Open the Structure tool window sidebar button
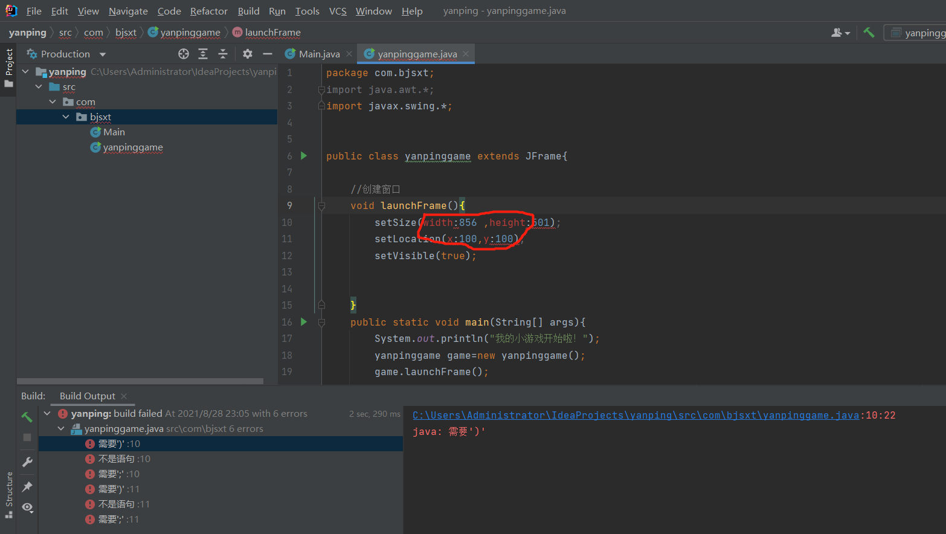Image resolution: width=946 pixels, height=534 pixels. 8,495
